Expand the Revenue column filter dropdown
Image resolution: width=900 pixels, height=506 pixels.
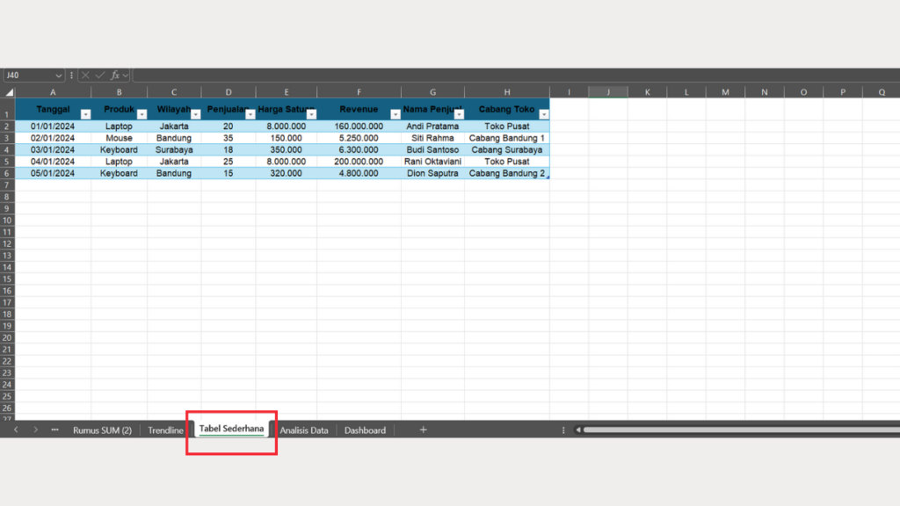(395, 115)
